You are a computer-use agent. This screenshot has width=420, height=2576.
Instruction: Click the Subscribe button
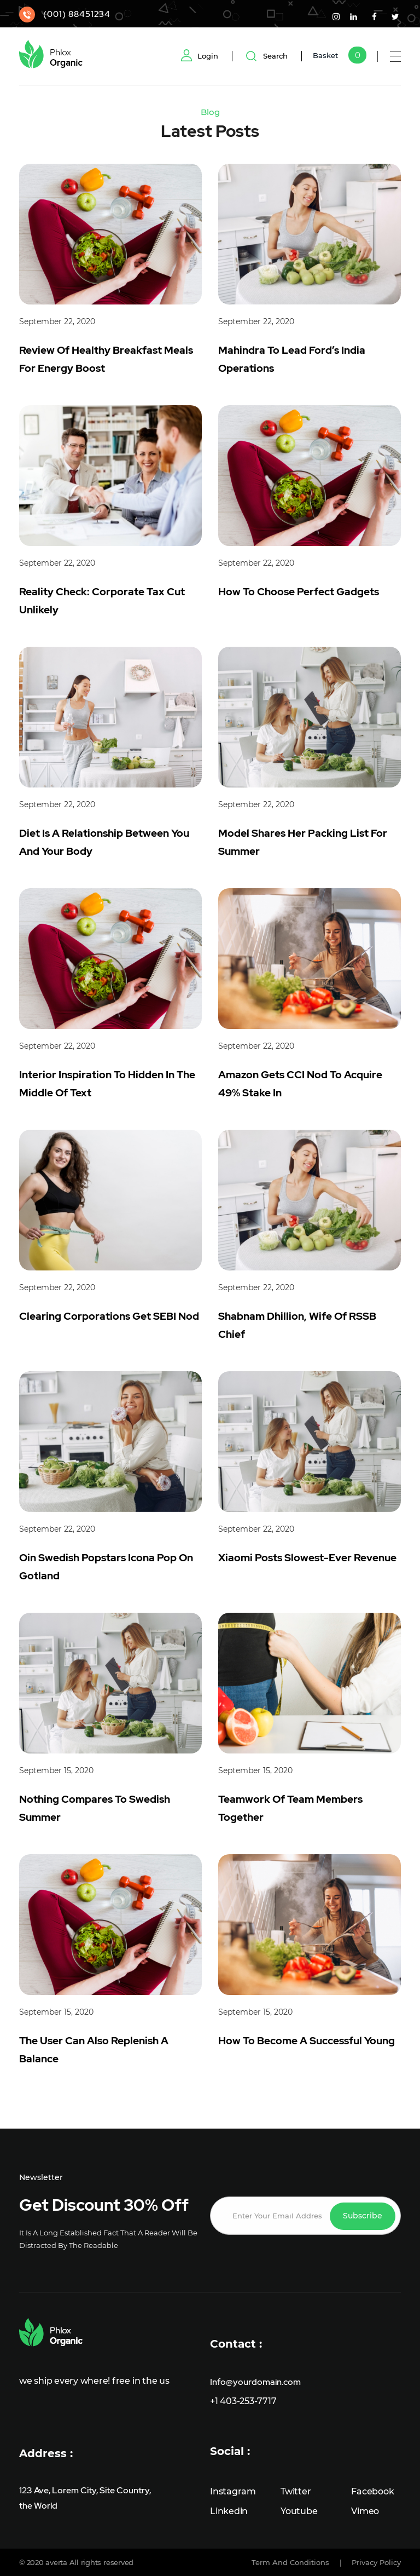click(x=362, y=2215)
